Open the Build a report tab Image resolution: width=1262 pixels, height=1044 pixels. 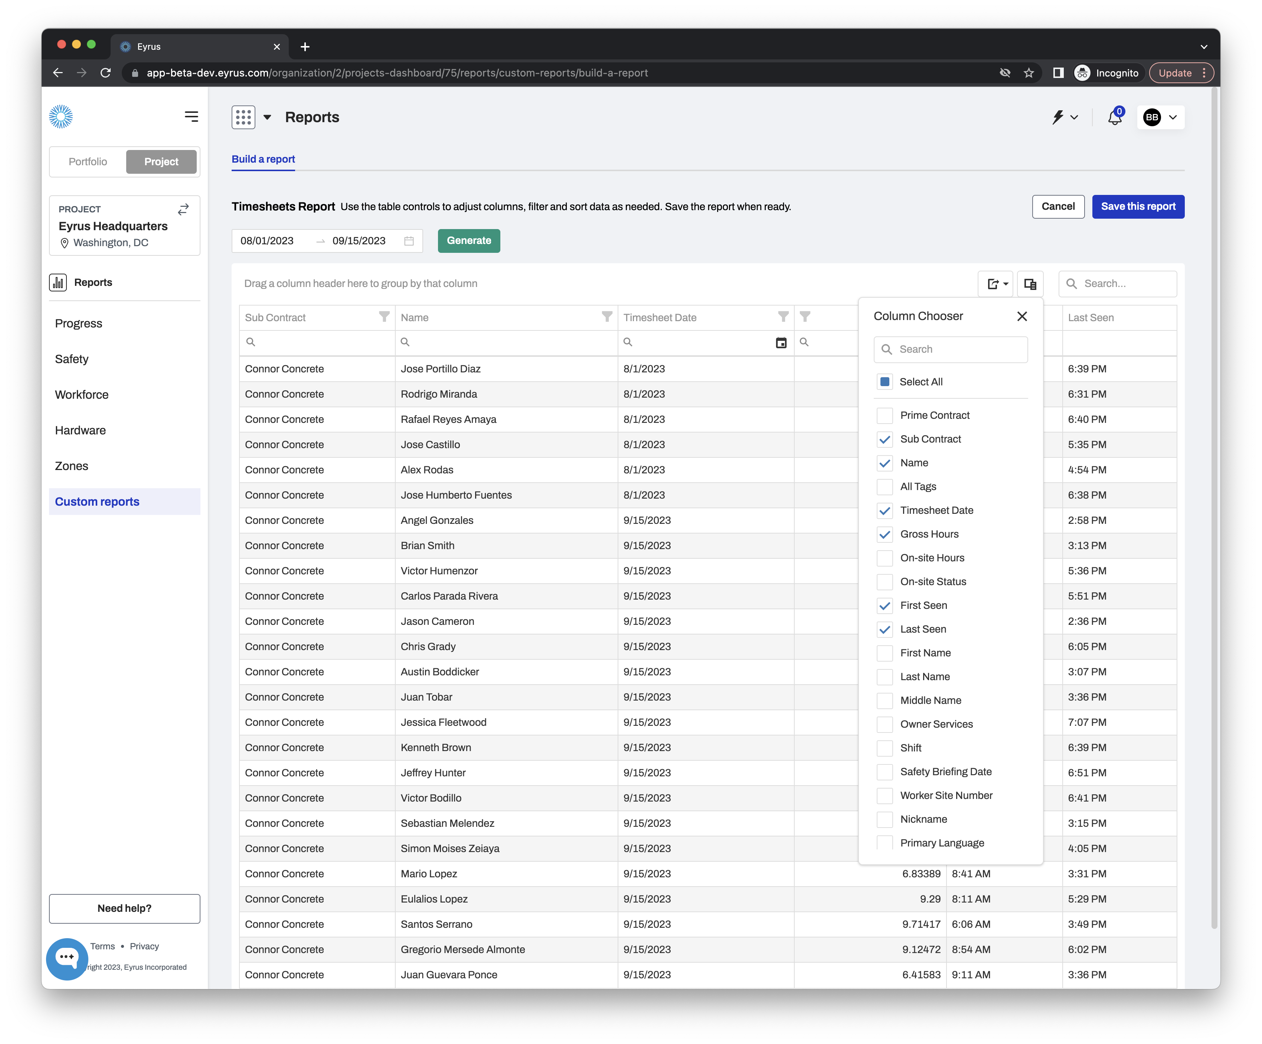[263, 159]
